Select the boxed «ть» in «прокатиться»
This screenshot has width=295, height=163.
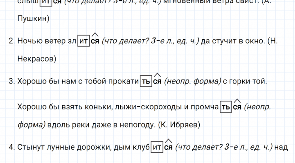click(x=146, y=81)
